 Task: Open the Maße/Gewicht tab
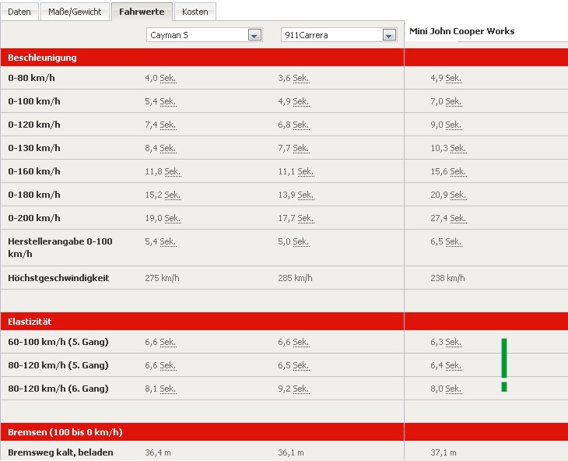point(75,12)
